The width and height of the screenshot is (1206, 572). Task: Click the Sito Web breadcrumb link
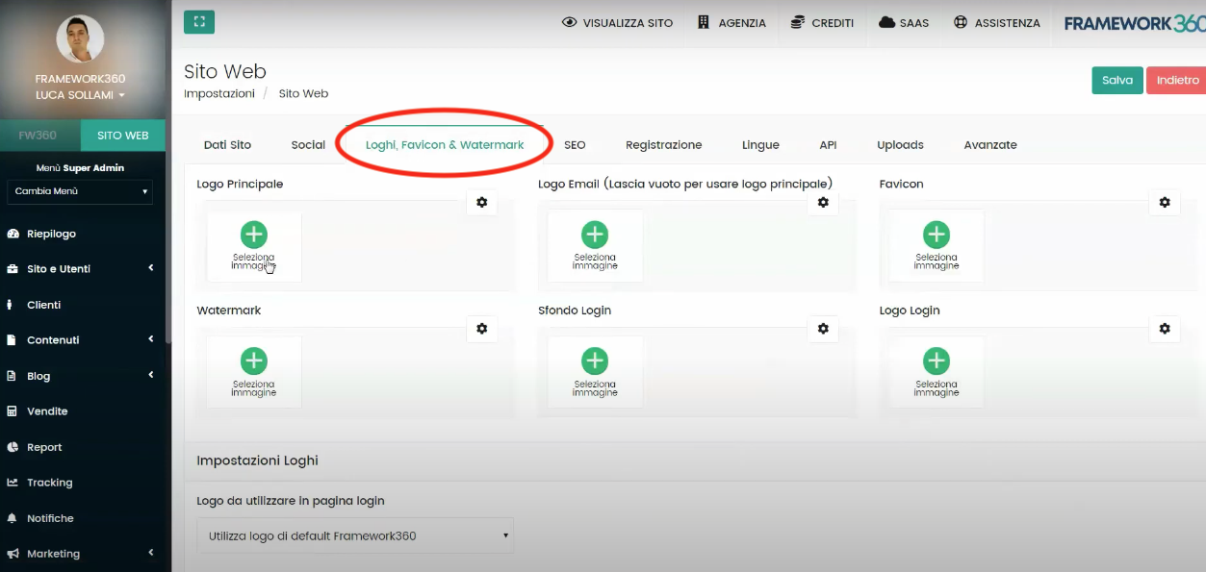[303, 94]
